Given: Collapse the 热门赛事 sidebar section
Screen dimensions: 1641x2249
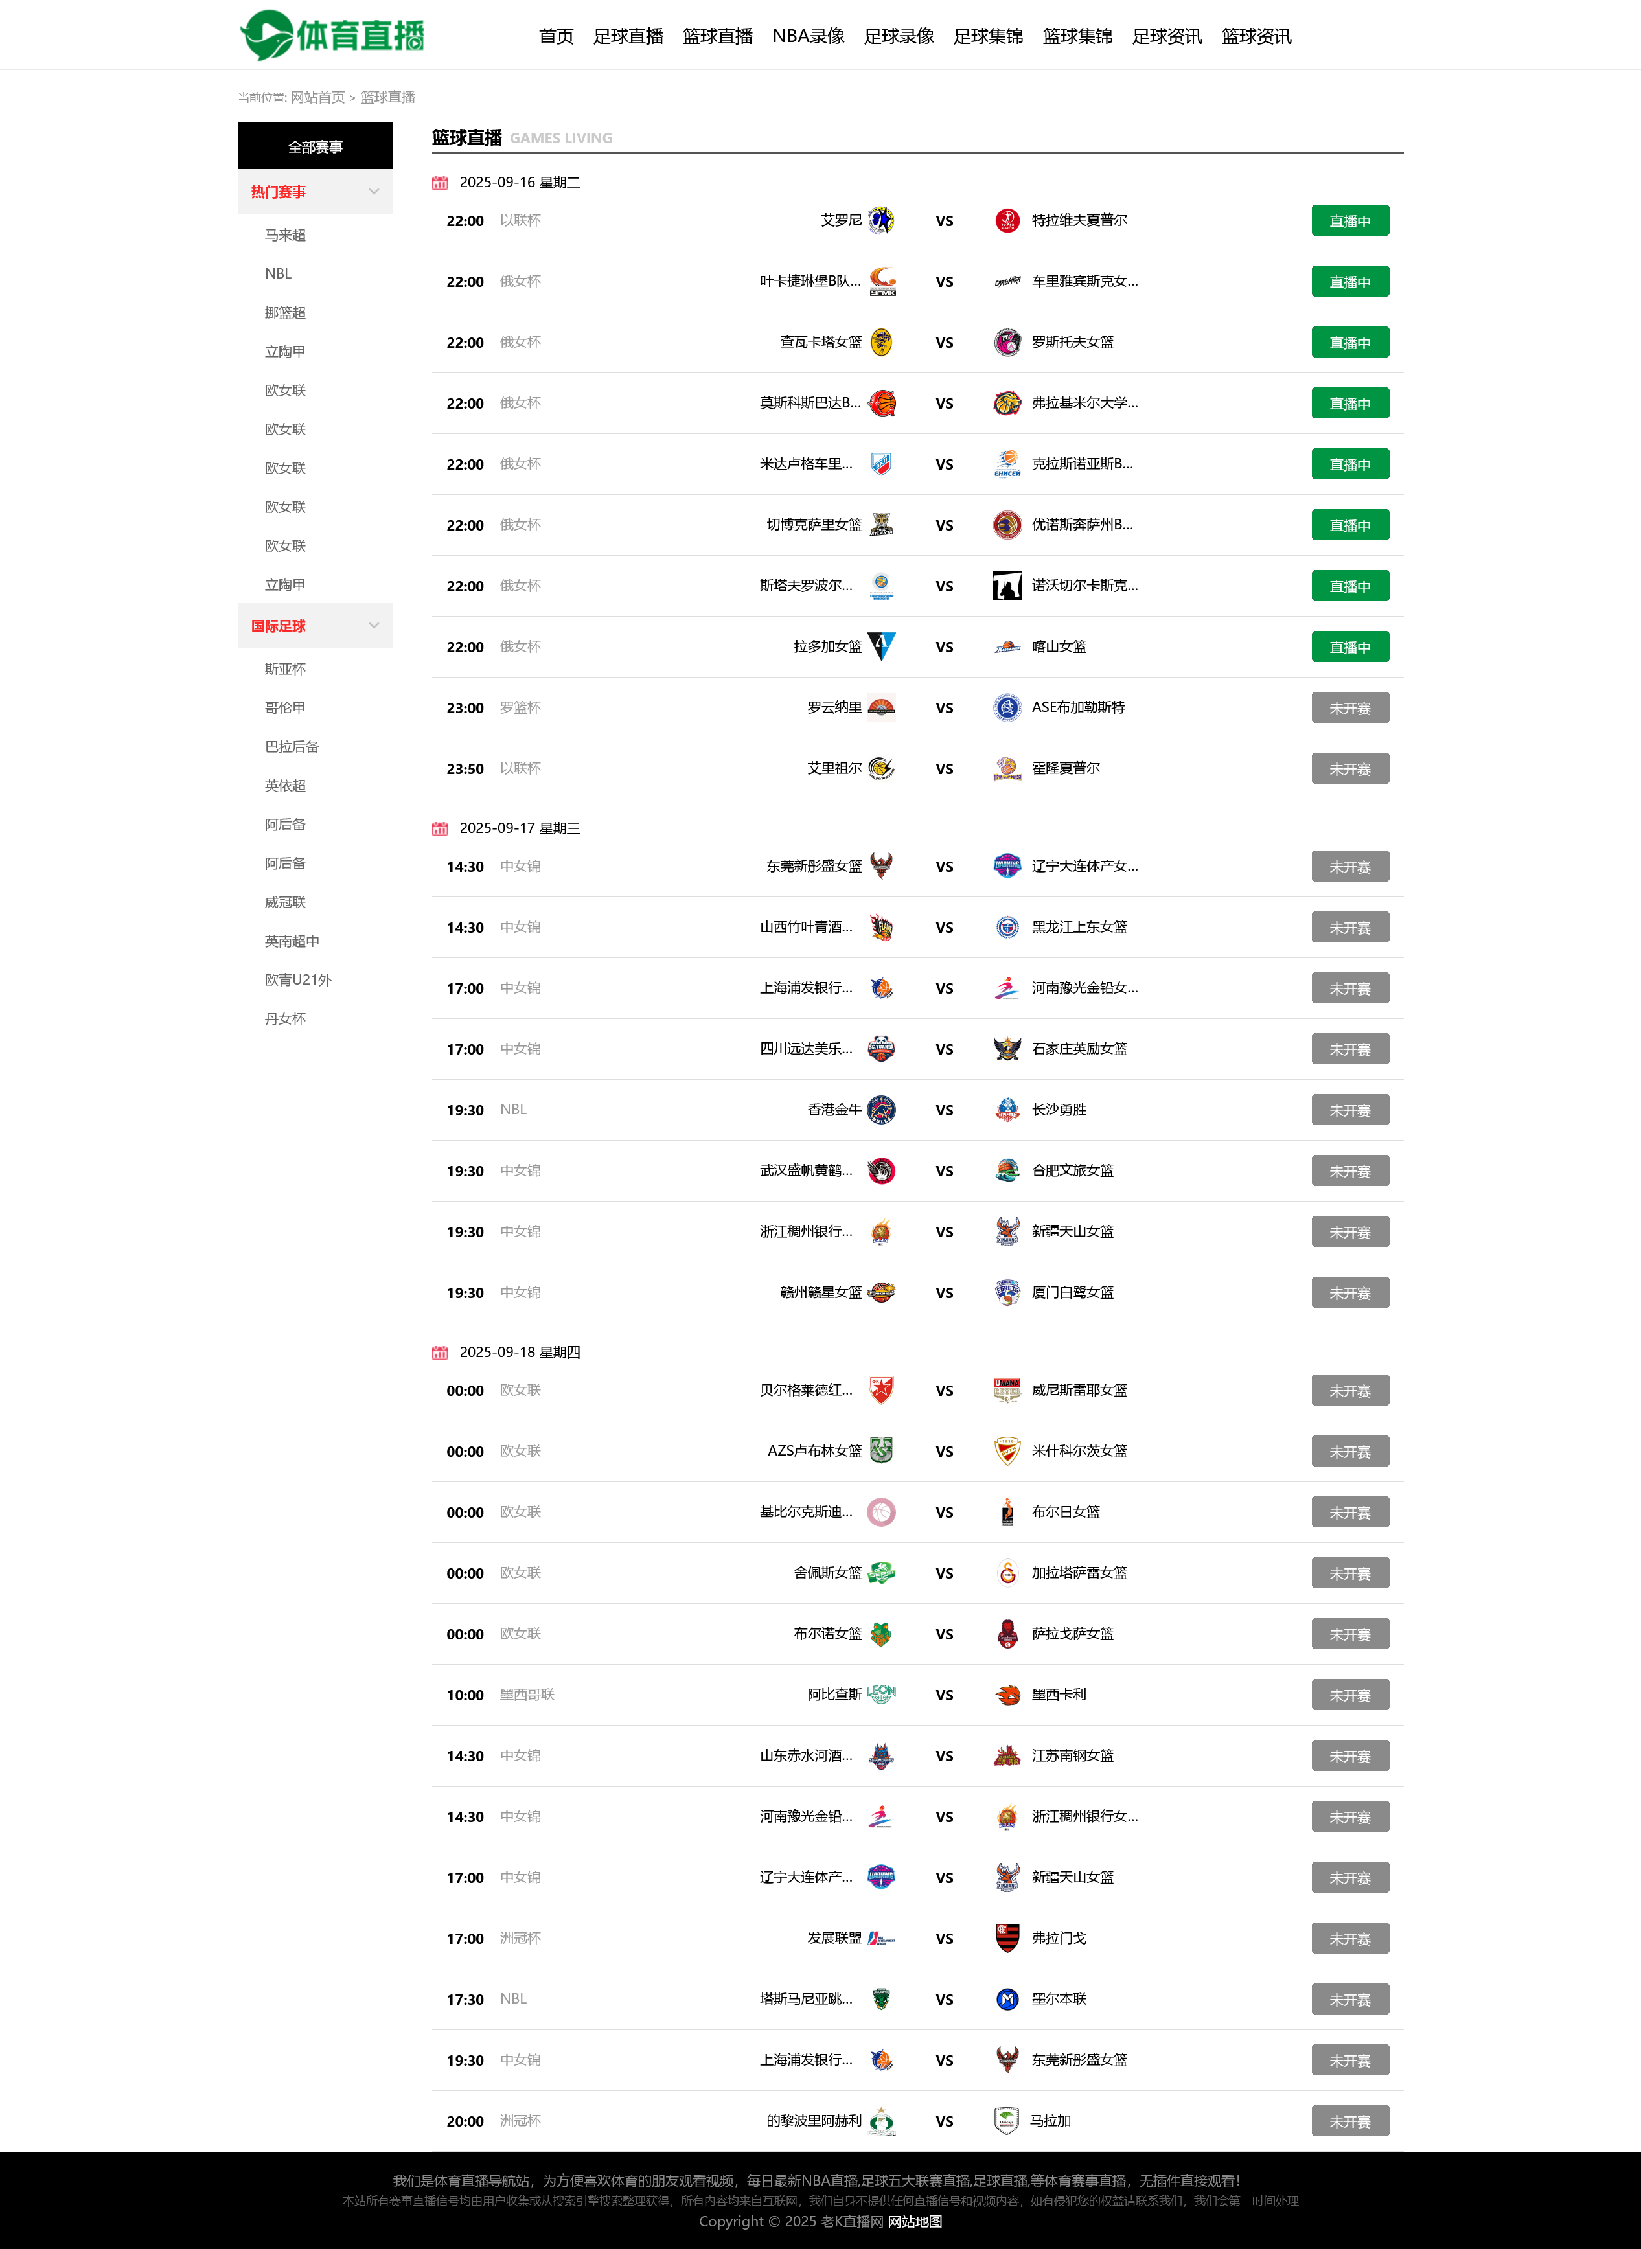Looking at the screenshot, I should point(374,192).
